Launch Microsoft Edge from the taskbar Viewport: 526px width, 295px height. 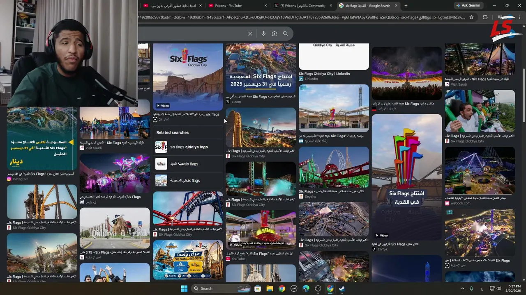(306, 288)
